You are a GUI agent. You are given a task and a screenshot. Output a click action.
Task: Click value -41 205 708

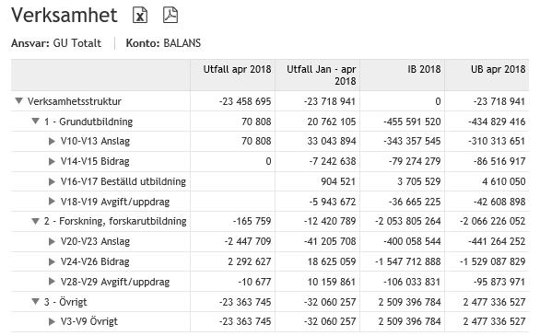point(330,241)
